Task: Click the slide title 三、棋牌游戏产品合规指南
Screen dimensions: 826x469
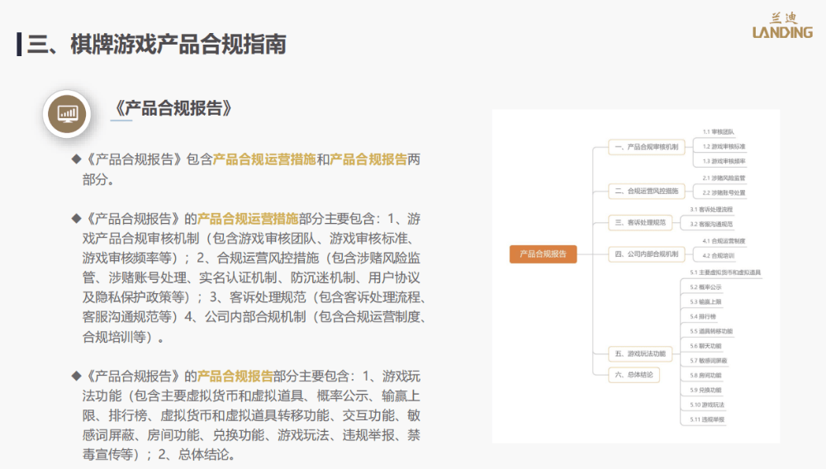Action: point(157,44)
